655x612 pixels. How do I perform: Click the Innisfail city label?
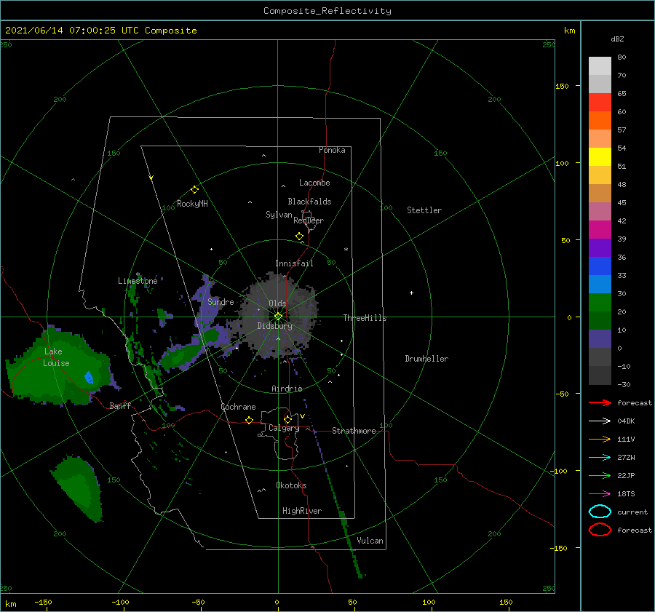pos(294,263)
